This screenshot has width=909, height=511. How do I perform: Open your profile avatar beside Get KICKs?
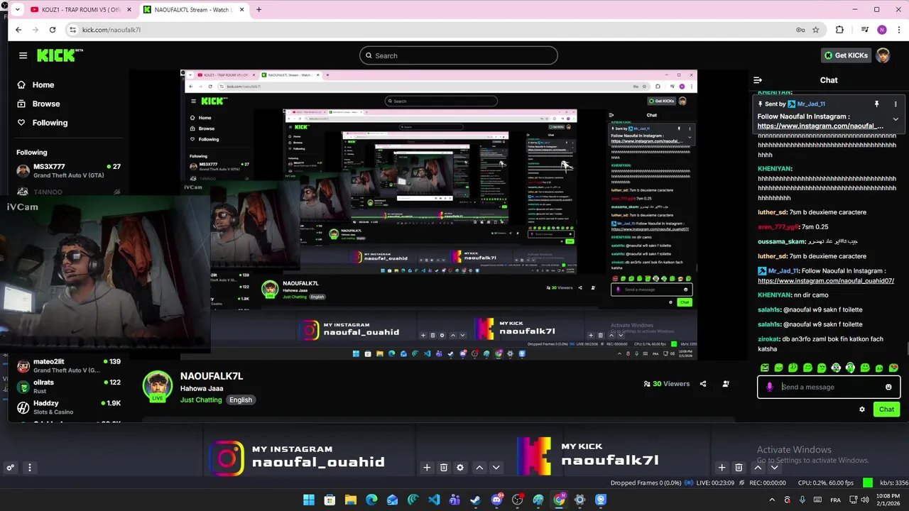[883, 55]
